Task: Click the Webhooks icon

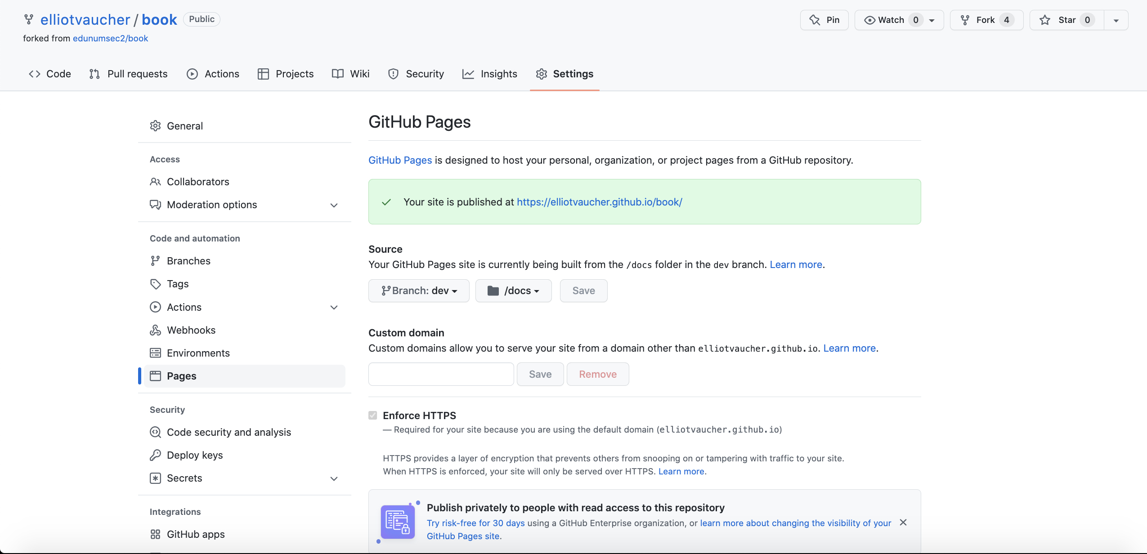Action: click(155, 330)
